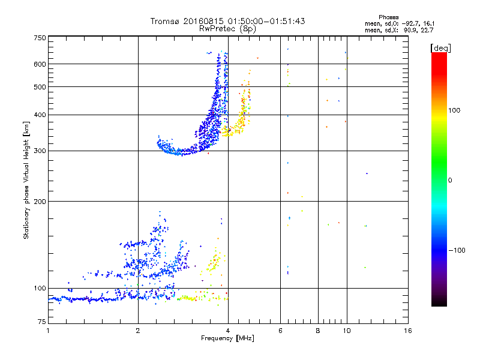Click the 4 MHz tick label

228,331
